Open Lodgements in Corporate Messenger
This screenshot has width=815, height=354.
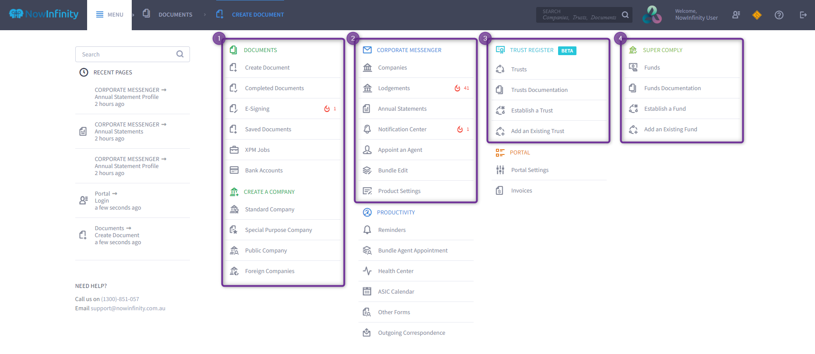(x=394, y=88)
